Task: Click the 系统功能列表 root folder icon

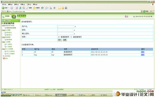Action: tap(2, 23)
